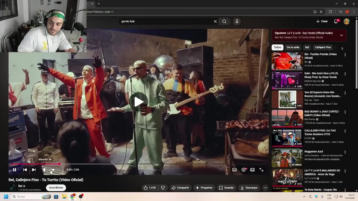Switch to theater mode
The height and width of the screenshot is (201, 358).
click(253, 170)
